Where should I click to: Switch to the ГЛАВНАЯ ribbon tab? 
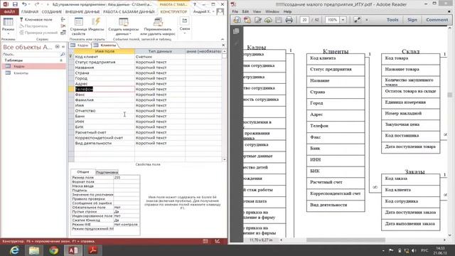point(30,11)
